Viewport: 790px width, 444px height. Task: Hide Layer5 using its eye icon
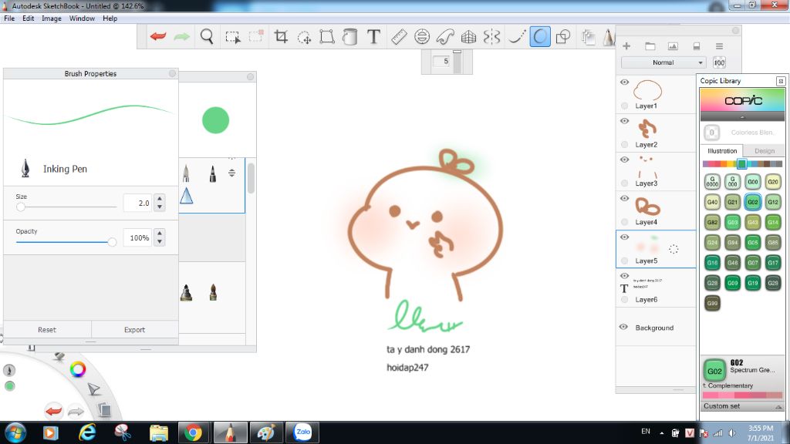tap(624, 237)
